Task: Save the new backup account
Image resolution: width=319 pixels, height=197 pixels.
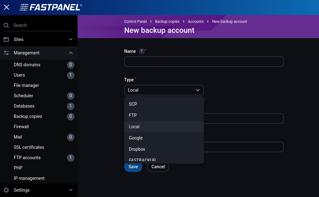Action: click(x=133, y=167)
